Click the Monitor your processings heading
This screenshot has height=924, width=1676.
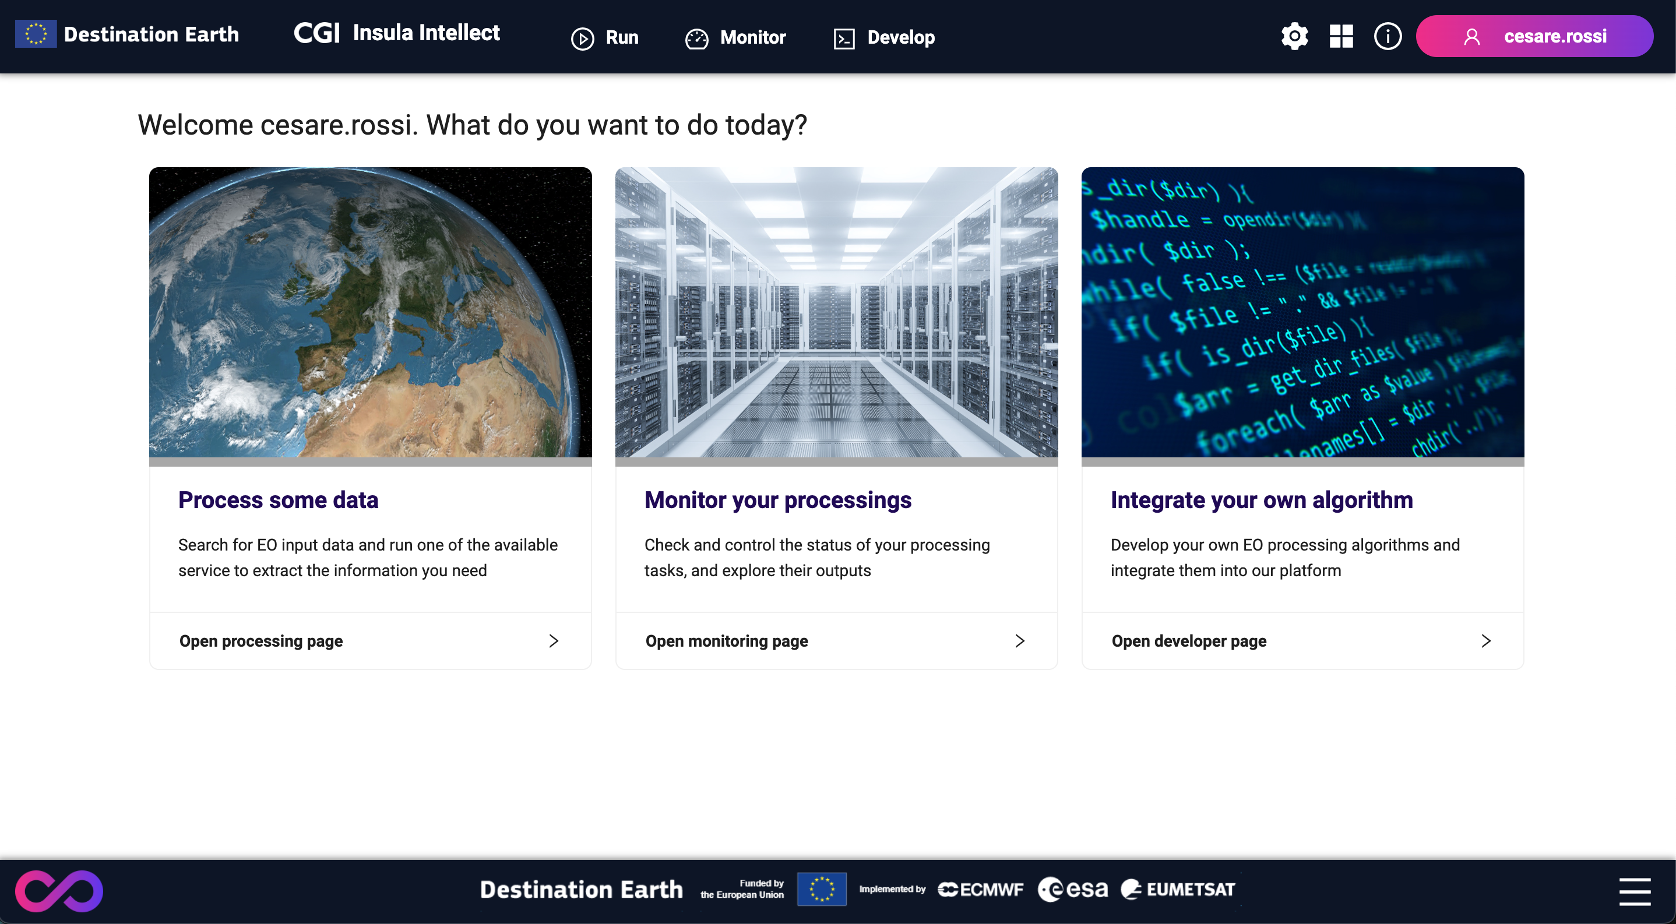tap(777, 499)
